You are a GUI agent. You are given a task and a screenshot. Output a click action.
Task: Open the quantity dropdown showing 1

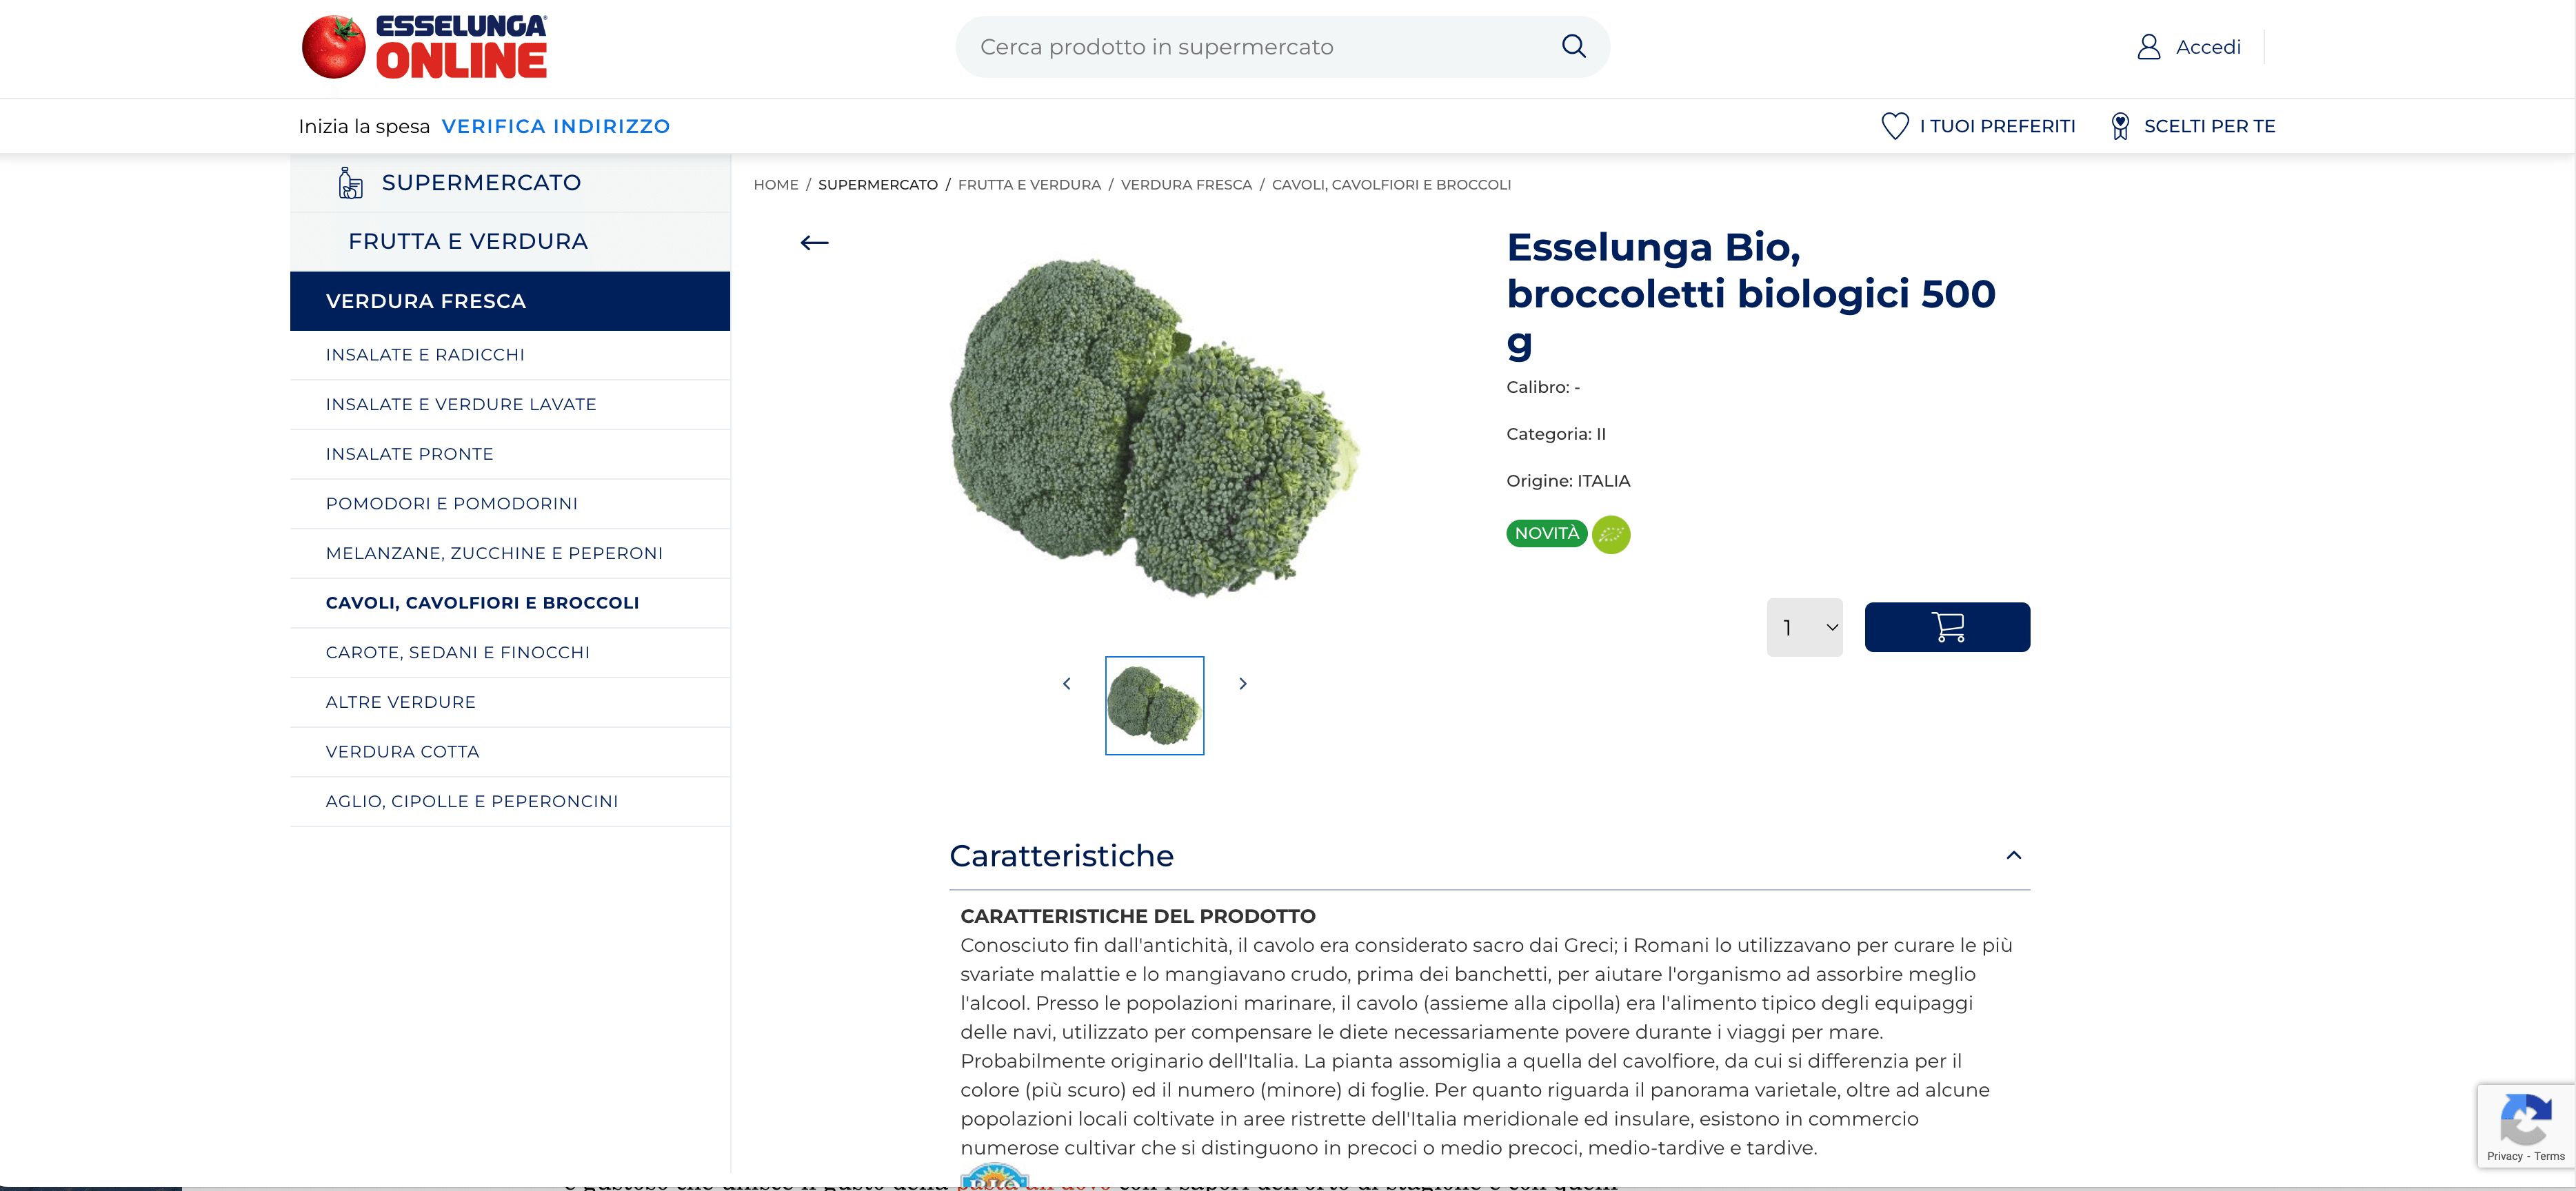(x=1804, y=627)
